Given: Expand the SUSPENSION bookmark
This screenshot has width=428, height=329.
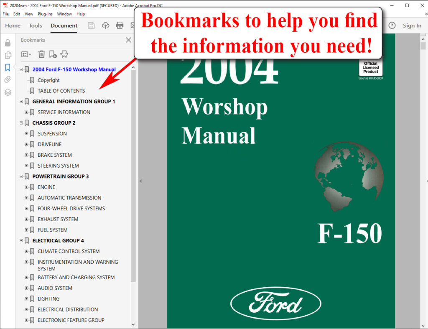Looking at the screenshot, I should pos(26,133).
